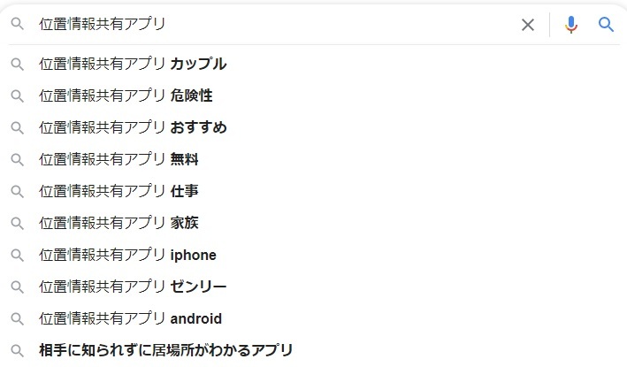
Task: Choose the ゼンリー suggestion
Action: coord(313,287)
